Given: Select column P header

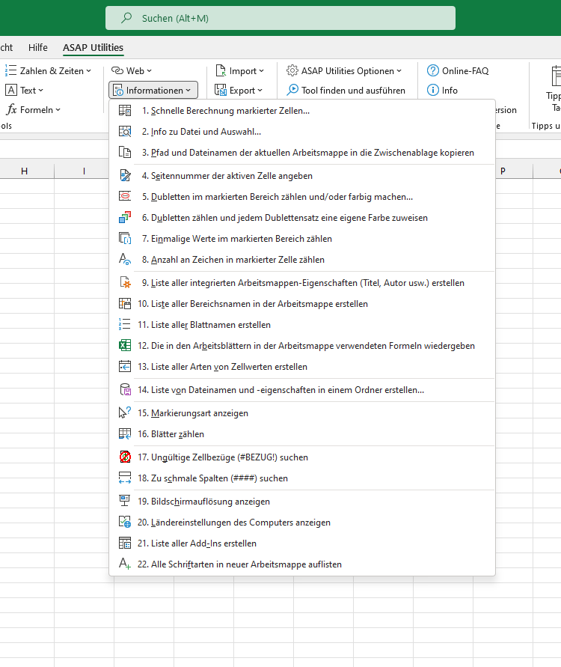Looking at the screenshot, I should point(503,171).
